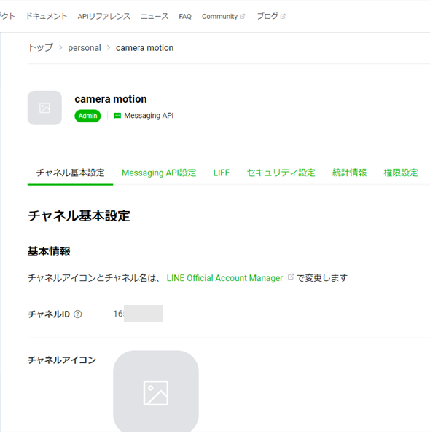The width and height of the screenshot is (430, 436).
Task: Click external icon after LINE Official Account Manager
Action: point(291,277)
